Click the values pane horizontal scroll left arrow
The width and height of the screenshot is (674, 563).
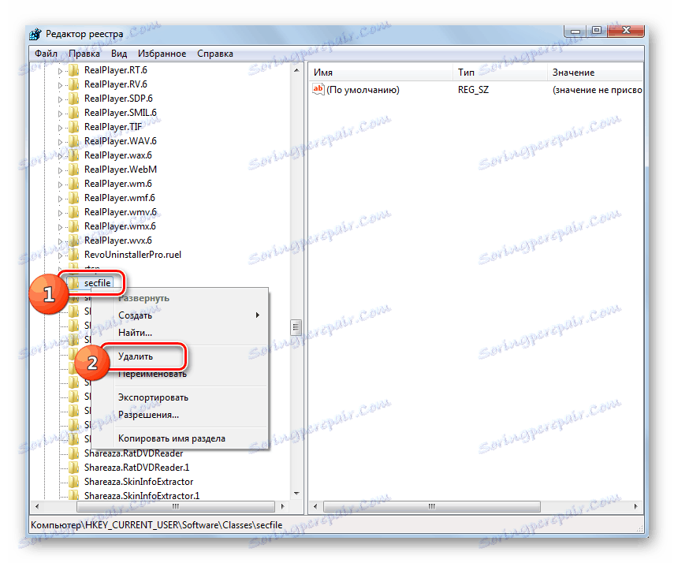pyautogui.click(x=315, y=507)
